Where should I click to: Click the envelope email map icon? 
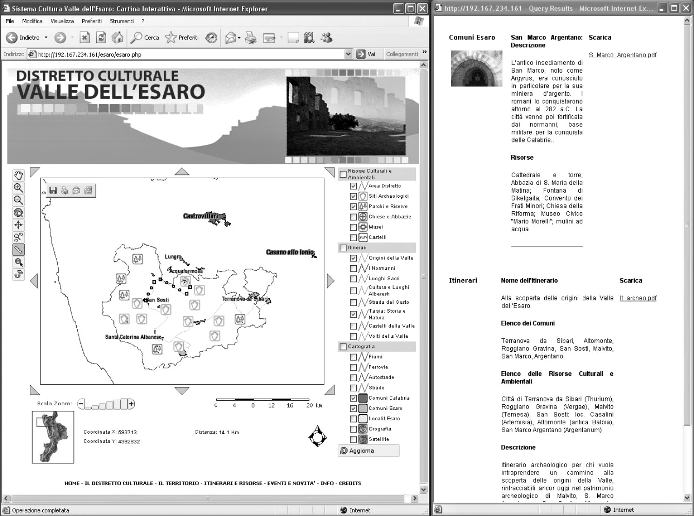76,190
